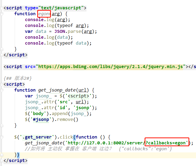Click $('body').append(jsonp_) line
Image resolution: width=196 pixels, height=166 pixels.
coord(58,113)
